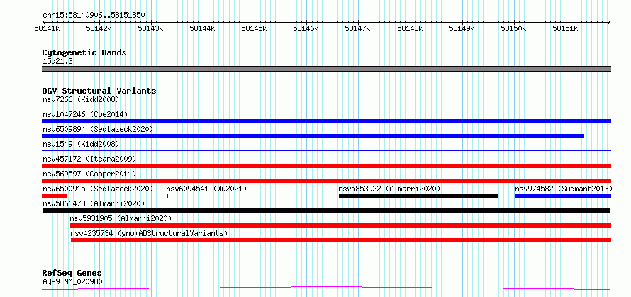Image resolution: width=631 pixels, height=297 pixels.
Task: Click the 15q21.3 cytogenetic band bar
Action: [x=326, y=69]
